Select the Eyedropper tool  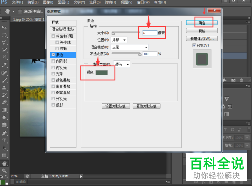(4, 65)
